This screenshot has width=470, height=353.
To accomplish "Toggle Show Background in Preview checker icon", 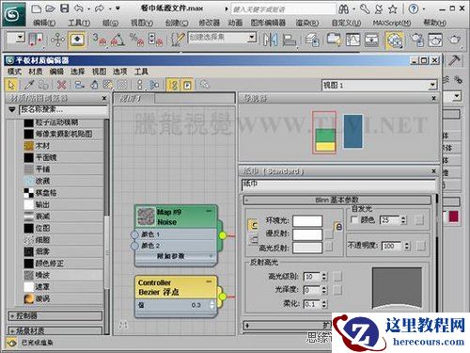I will (122, 85).
